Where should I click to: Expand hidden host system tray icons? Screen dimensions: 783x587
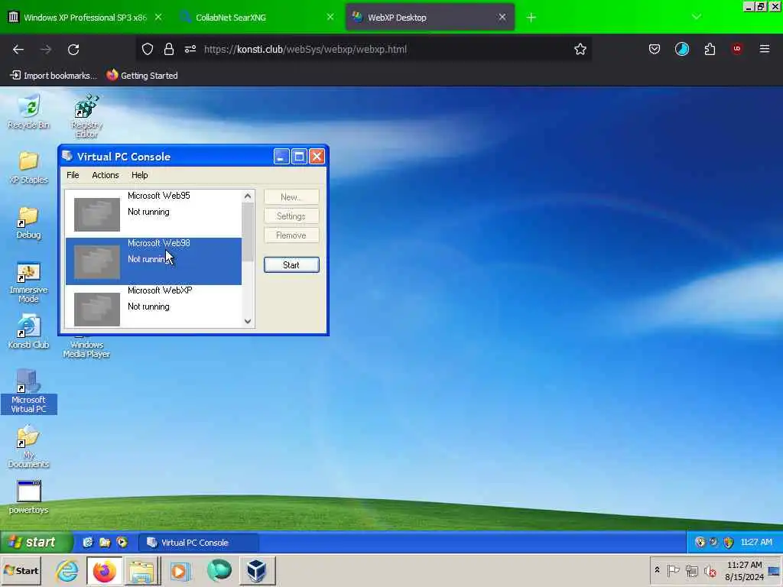pos(657,570)
